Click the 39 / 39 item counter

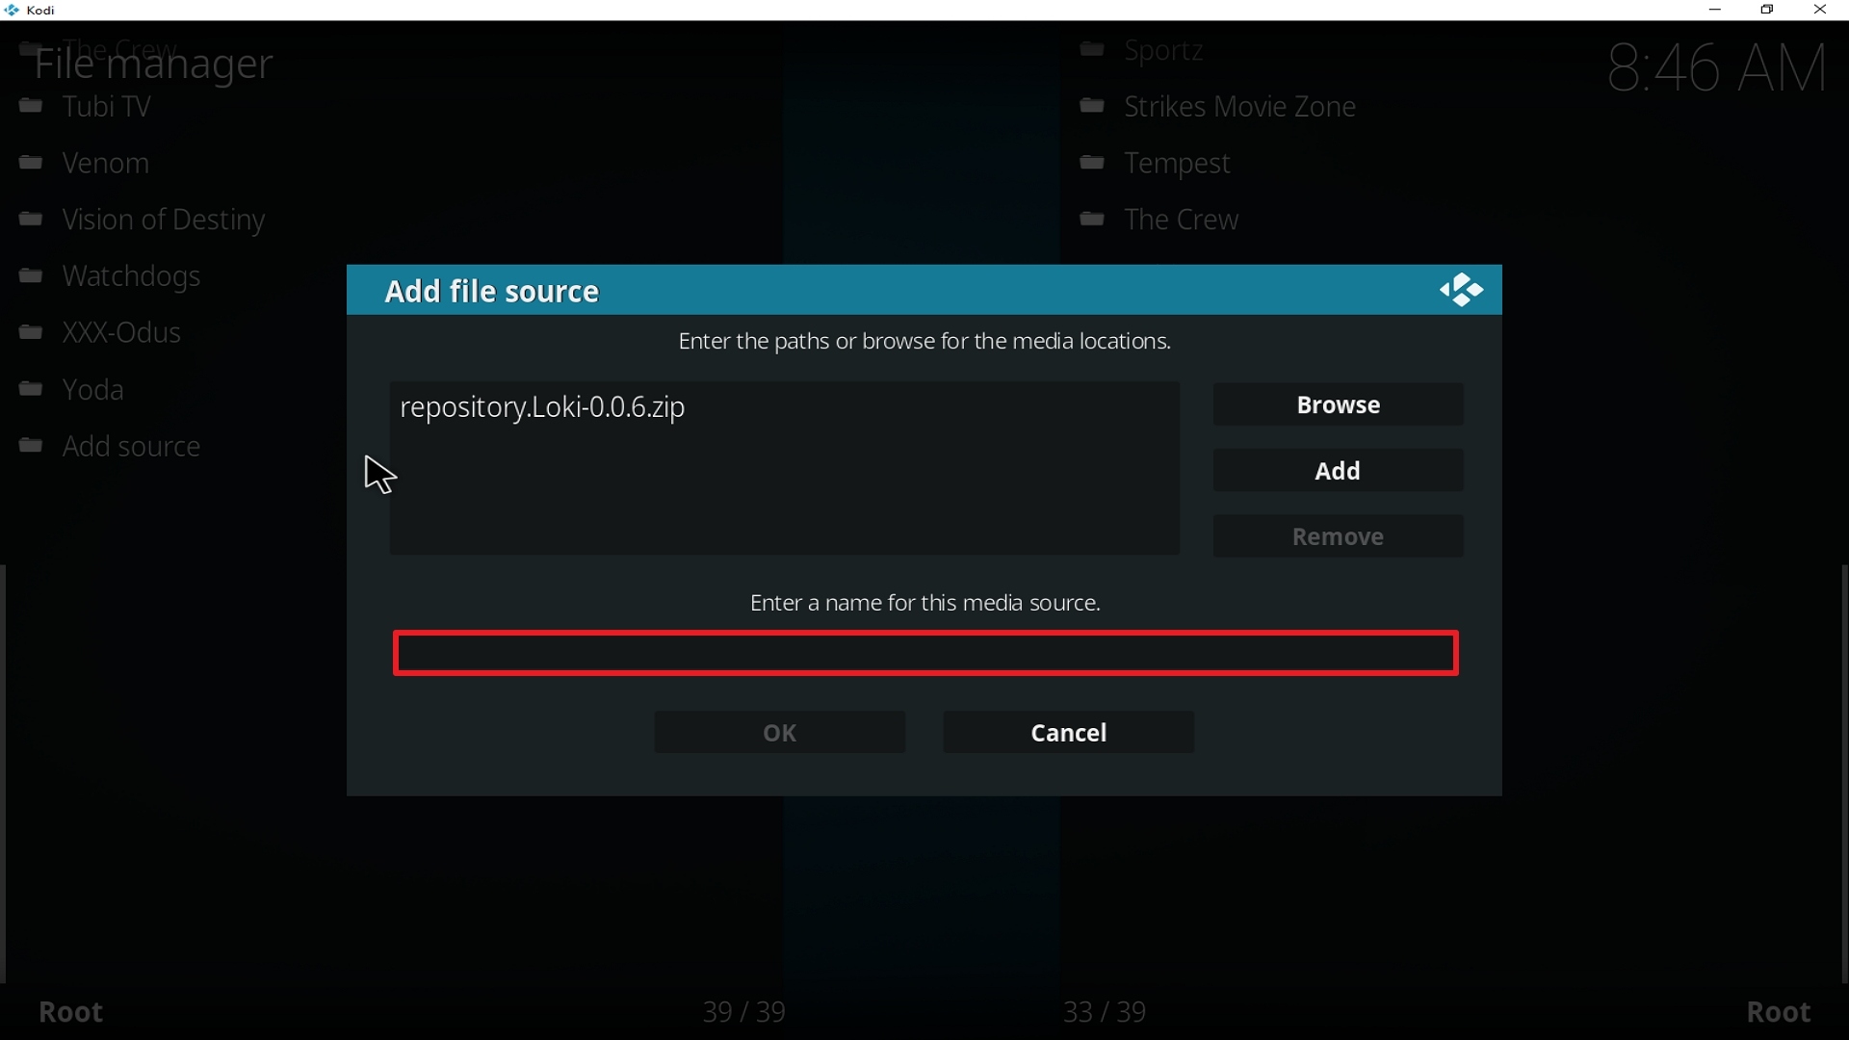(744, 1013)
